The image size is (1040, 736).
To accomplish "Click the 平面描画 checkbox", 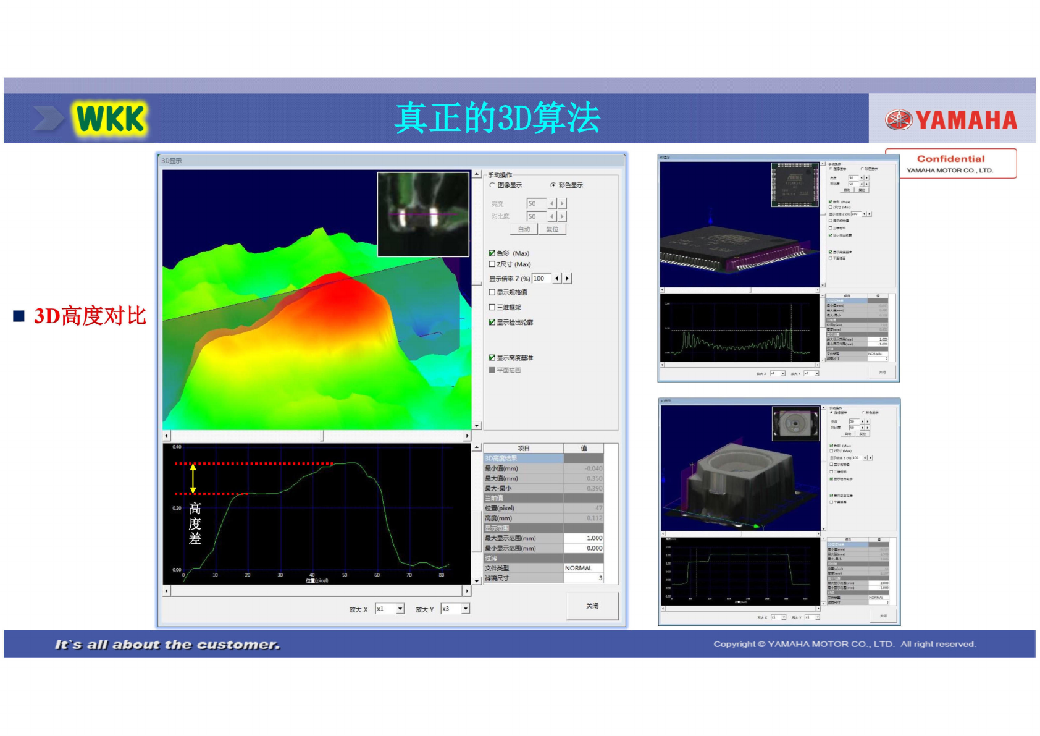I will tap(492, 370).
